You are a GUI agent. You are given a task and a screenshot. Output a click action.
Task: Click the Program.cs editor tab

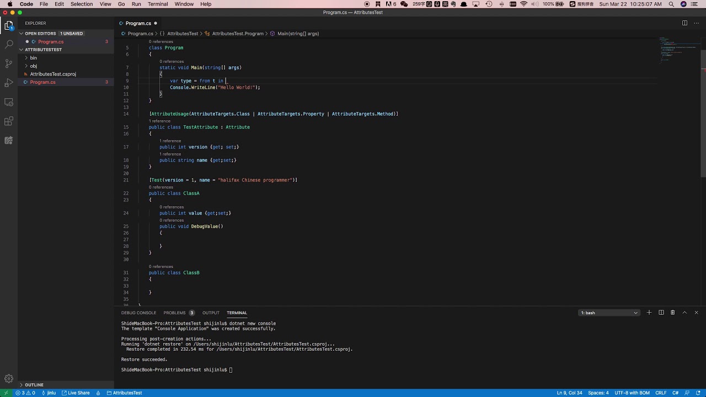(138, 23)
